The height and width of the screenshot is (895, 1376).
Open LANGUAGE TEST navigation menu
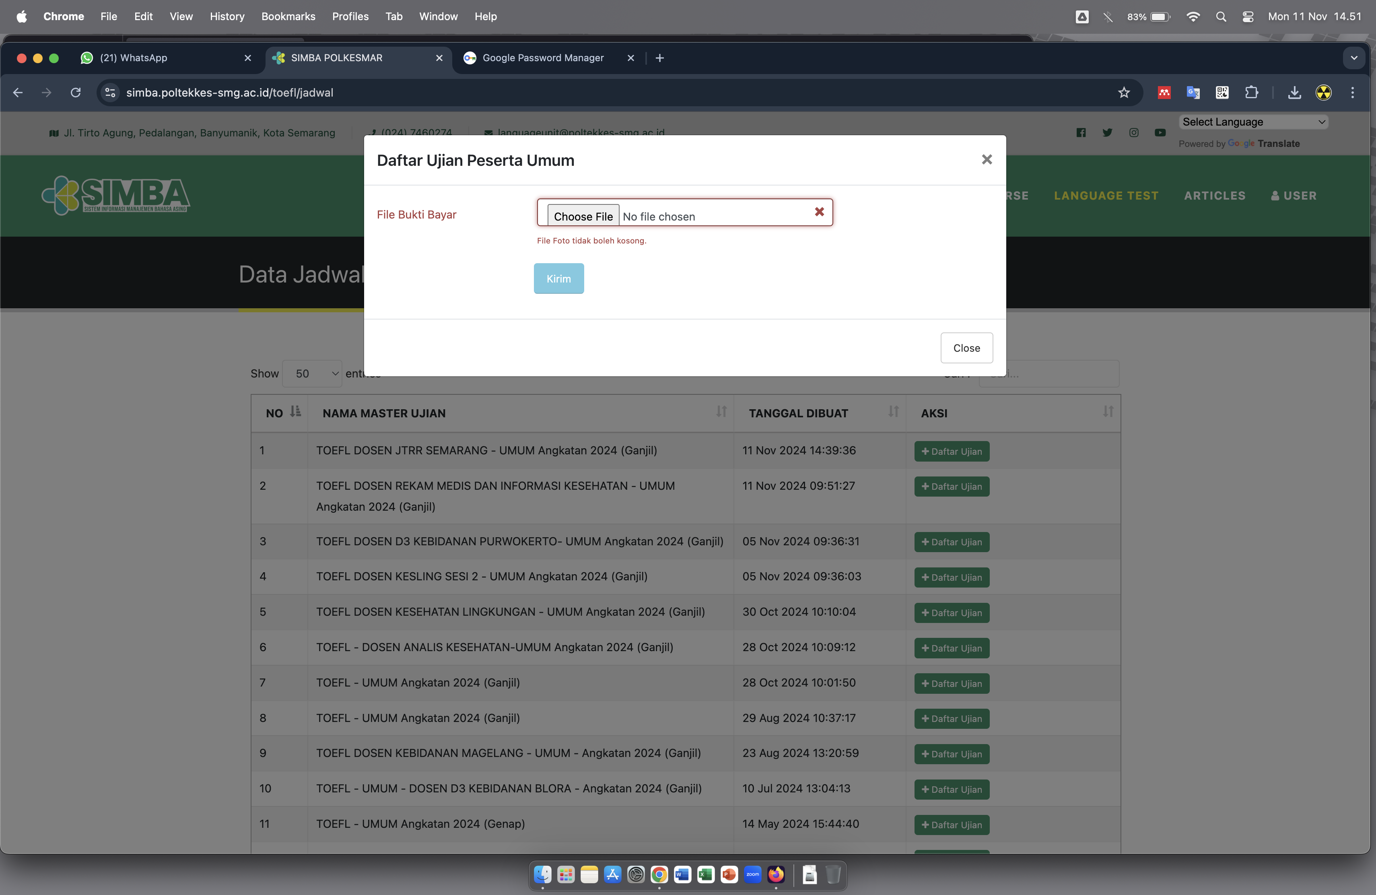pyautogui.click(x=1106, y=196)
